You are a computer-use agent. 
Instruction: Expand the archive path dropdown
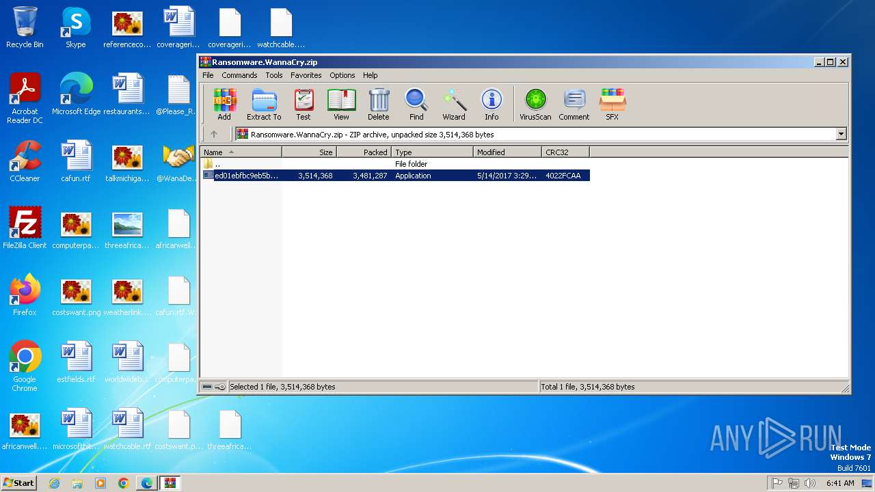(x=842, y=135)
